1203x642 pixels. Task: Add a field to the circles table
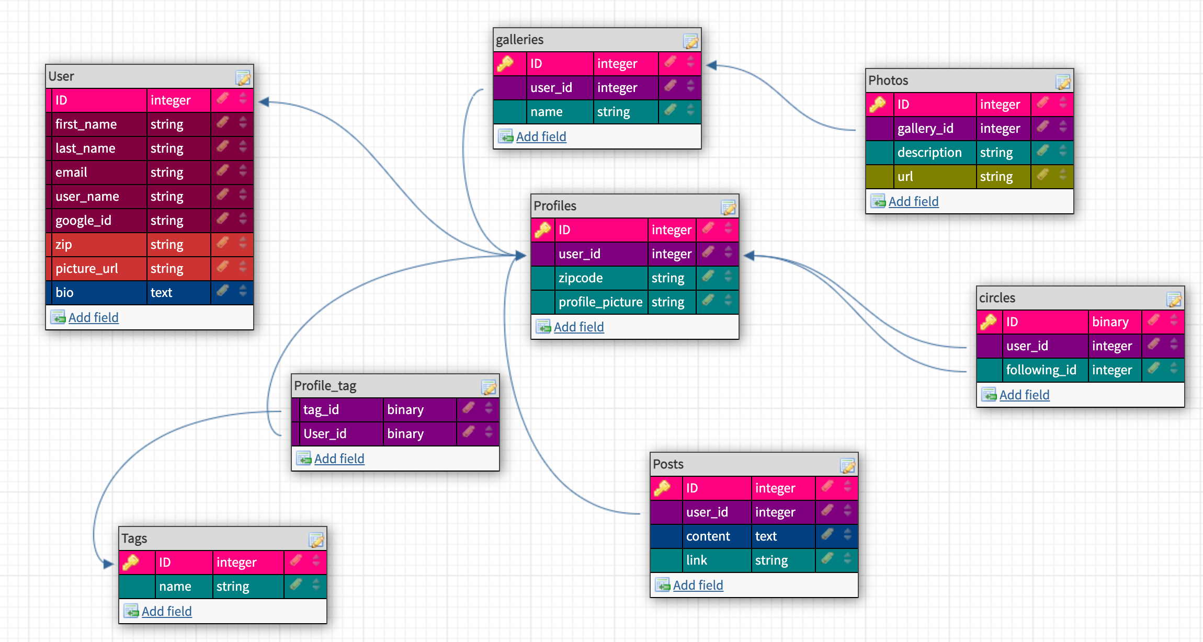(x=1024, y=395)
